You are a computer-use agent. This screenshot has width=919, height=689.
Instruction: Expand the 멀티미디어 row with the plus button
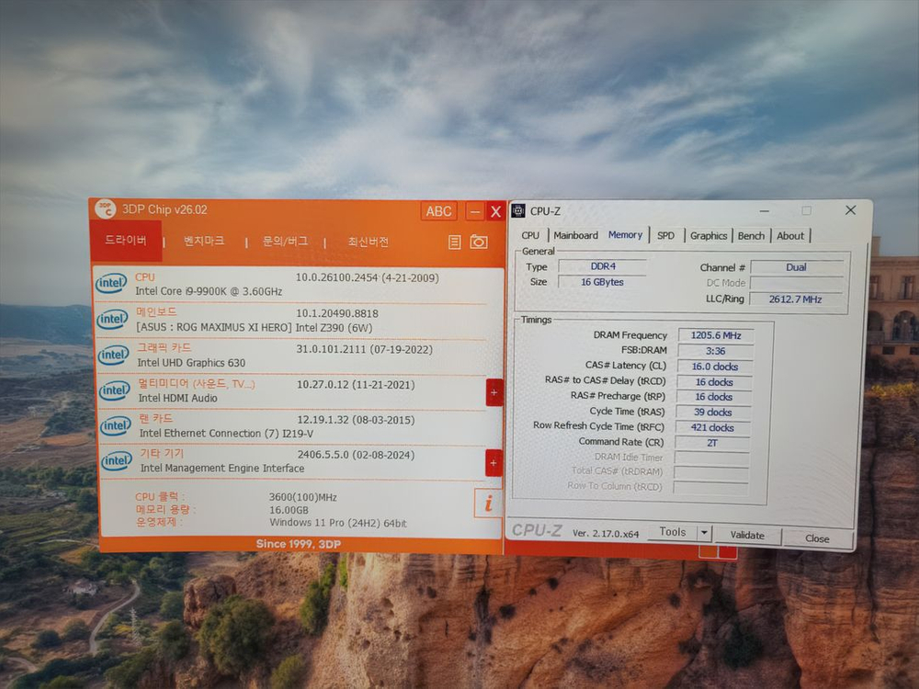pyautogui.click(x=494, y=392)
